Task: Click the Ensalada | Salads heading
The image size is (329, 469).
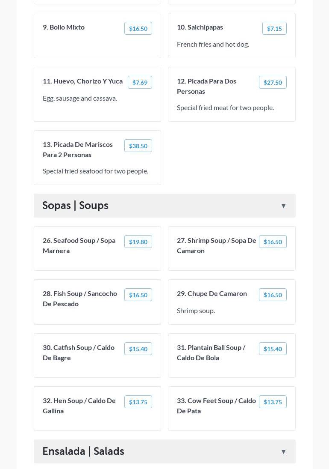Action: (x=83, y=451)
